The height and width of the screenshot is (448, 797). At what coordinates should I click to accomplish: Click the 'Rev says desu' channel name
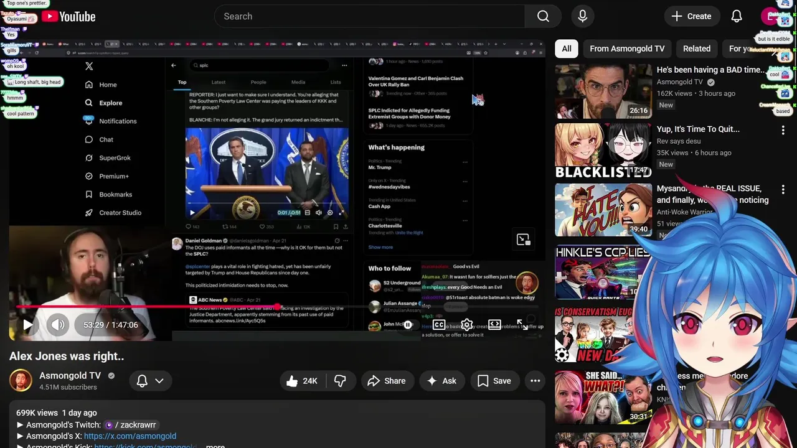click(679, 141)
